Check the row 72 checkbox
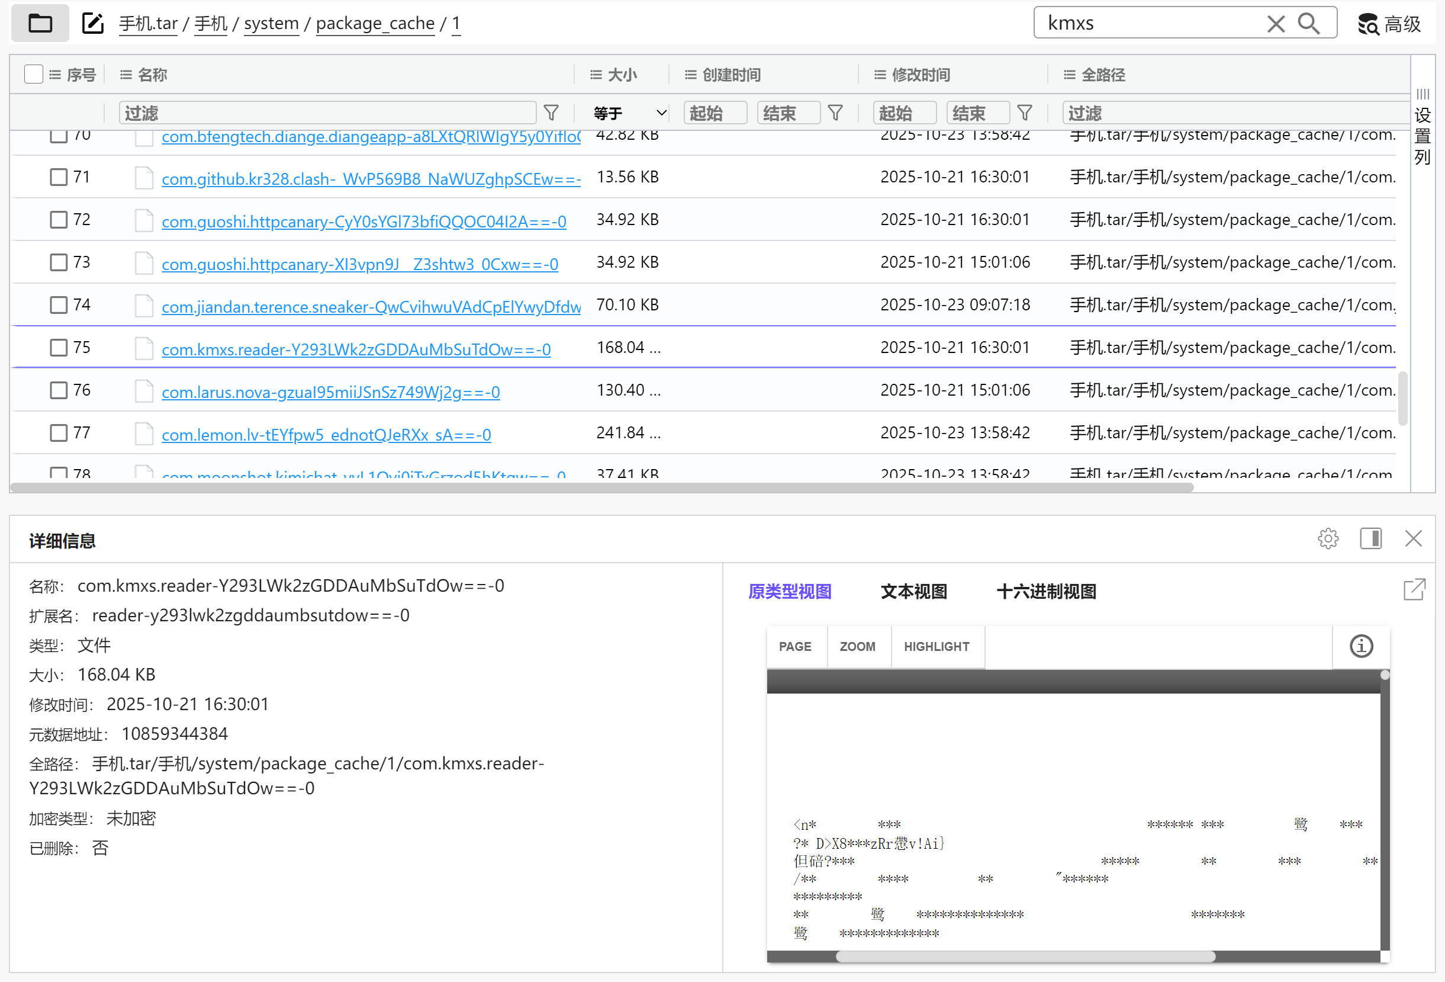Screen dimensions: 1445x982 click(x=59, y=220)
